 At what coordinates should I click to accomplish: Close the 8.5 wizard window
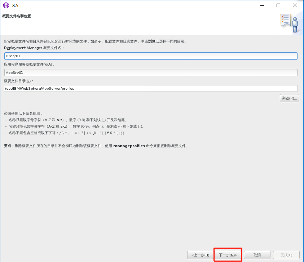click(x=295, y=5)
